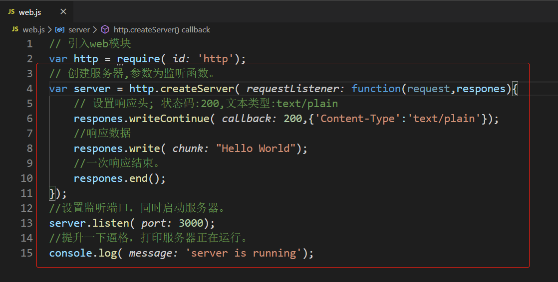558x282 pixels.
Task: Click the 'Content-Type' string on line 6
Action: (357, 118)
